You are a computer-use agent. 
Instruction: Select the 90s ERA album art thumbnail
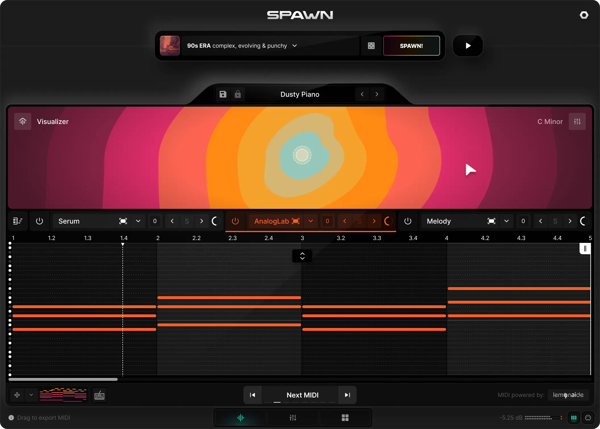point(170,46)
